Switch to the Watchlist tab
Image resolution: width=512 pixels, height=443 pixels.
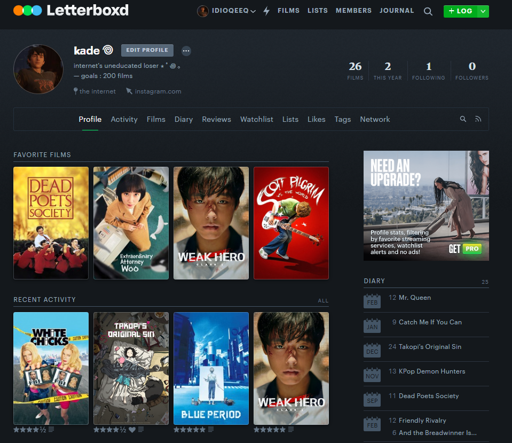tap(257, 119)
